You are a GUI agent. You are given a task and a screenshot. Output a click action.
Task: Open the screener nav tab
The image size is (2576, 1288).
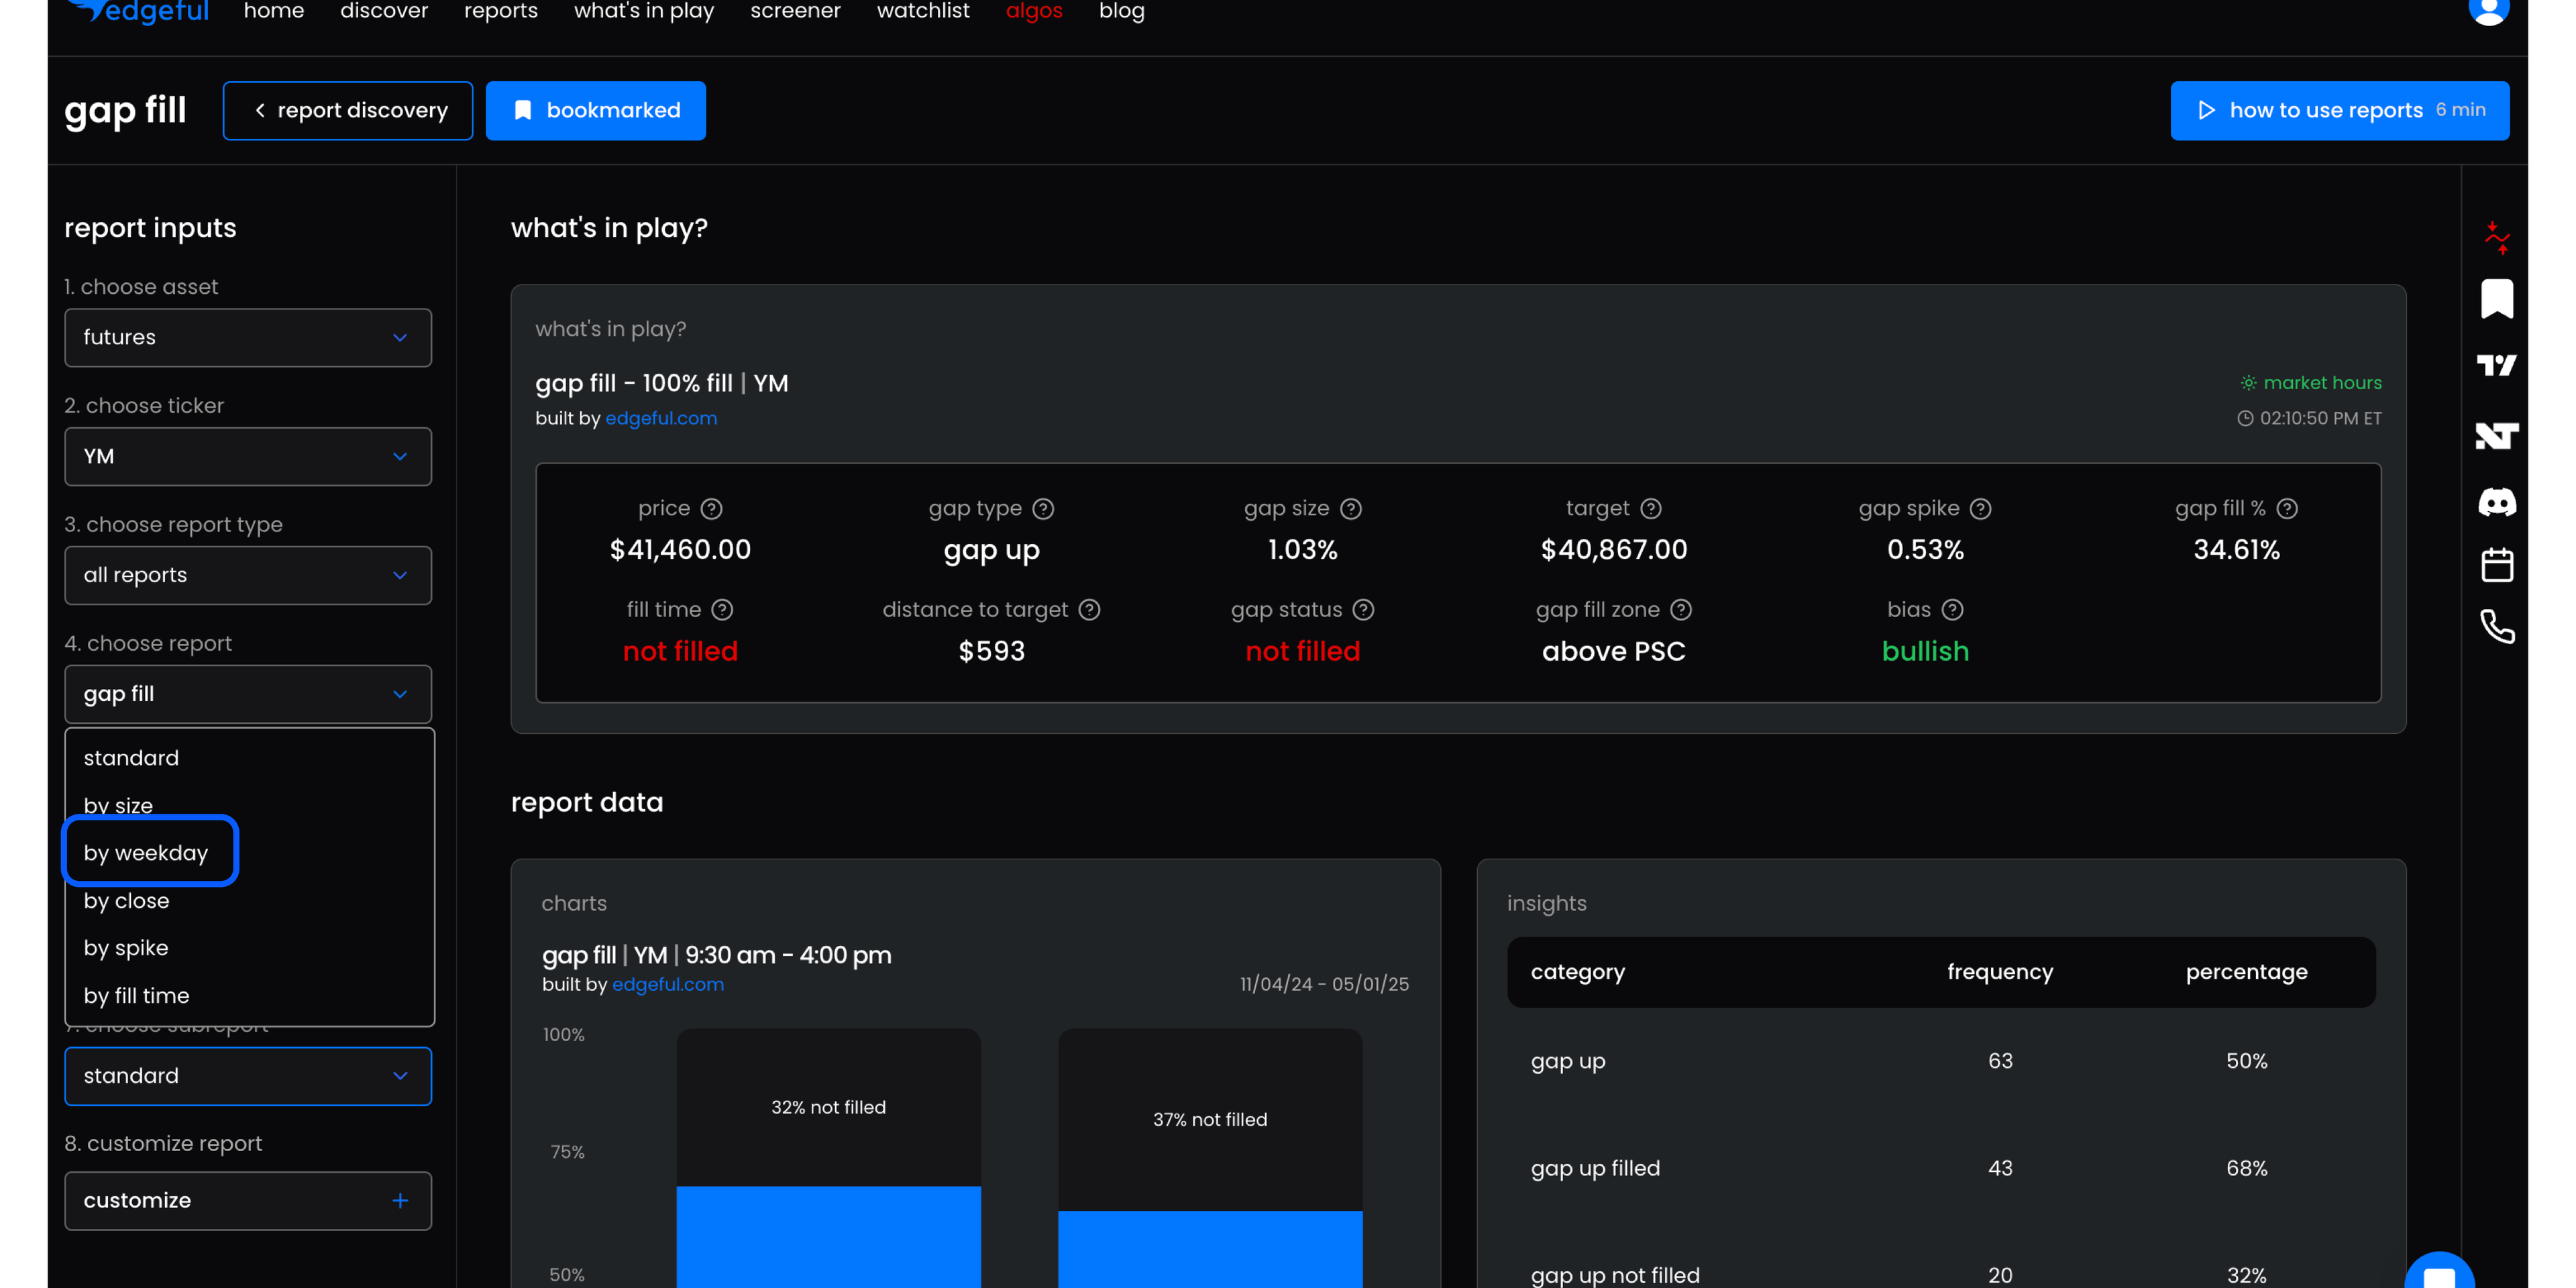coord(795,11)
